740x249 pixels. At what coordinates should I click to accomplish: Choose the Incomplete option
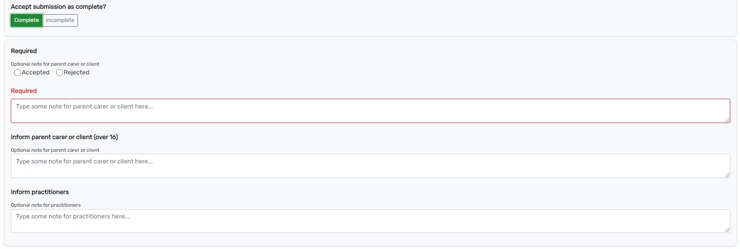[60, 20]
